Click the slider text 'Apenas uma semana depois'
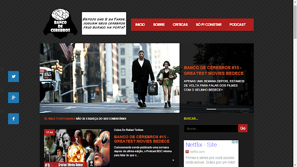Screen dimensions: 297x167 (x=214, y=86)
